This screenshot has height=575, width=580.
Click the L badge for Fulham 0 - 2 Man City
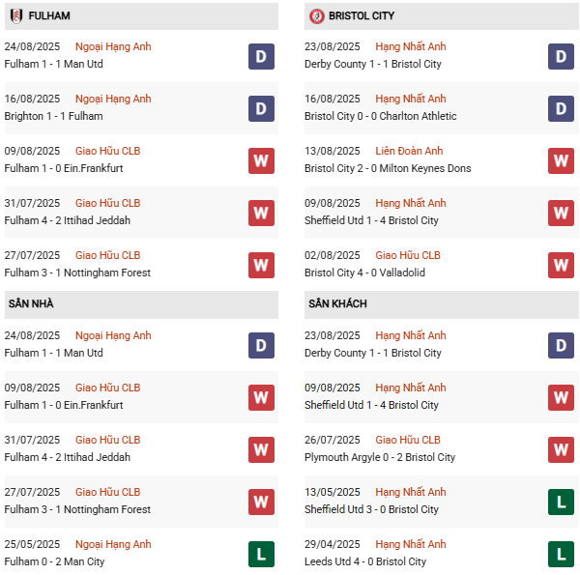coord(261,554)
